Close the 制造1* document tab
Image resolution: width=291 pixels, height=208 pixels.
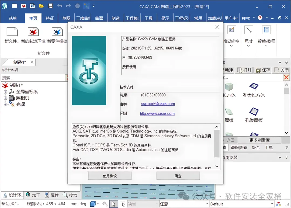click(x=32, y=62)
